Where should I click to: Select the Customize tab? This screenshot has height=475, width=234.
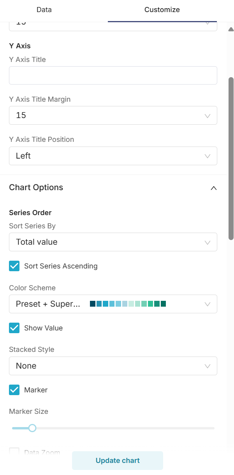tap(162, 10)
